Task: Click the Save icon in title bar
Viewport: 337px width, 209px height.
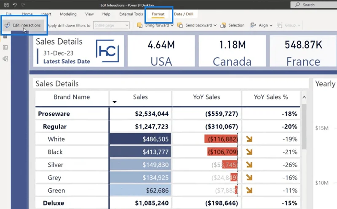Action: click(6, 5)
